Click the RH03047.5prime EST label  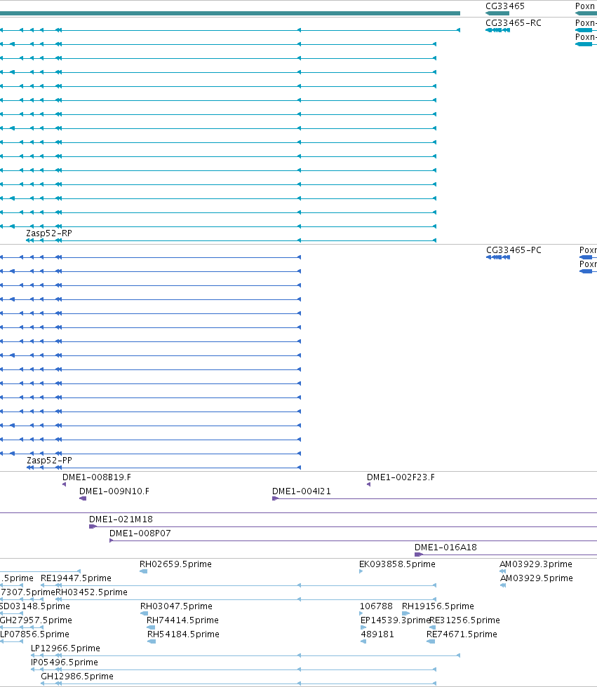point(176,606)
